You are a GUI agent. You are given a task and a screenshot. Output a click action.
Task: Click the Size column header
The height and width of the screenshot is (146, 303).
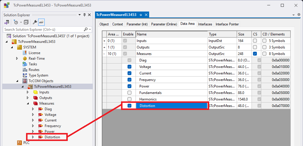244,34
